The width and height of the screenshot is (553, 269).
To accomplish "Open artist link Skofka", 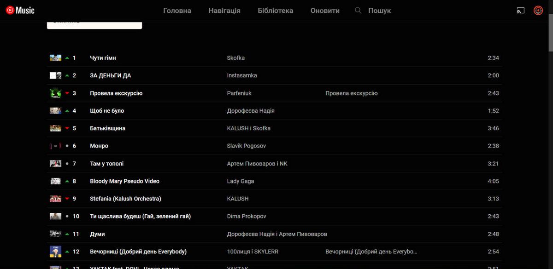I will (x=235, y=58).
